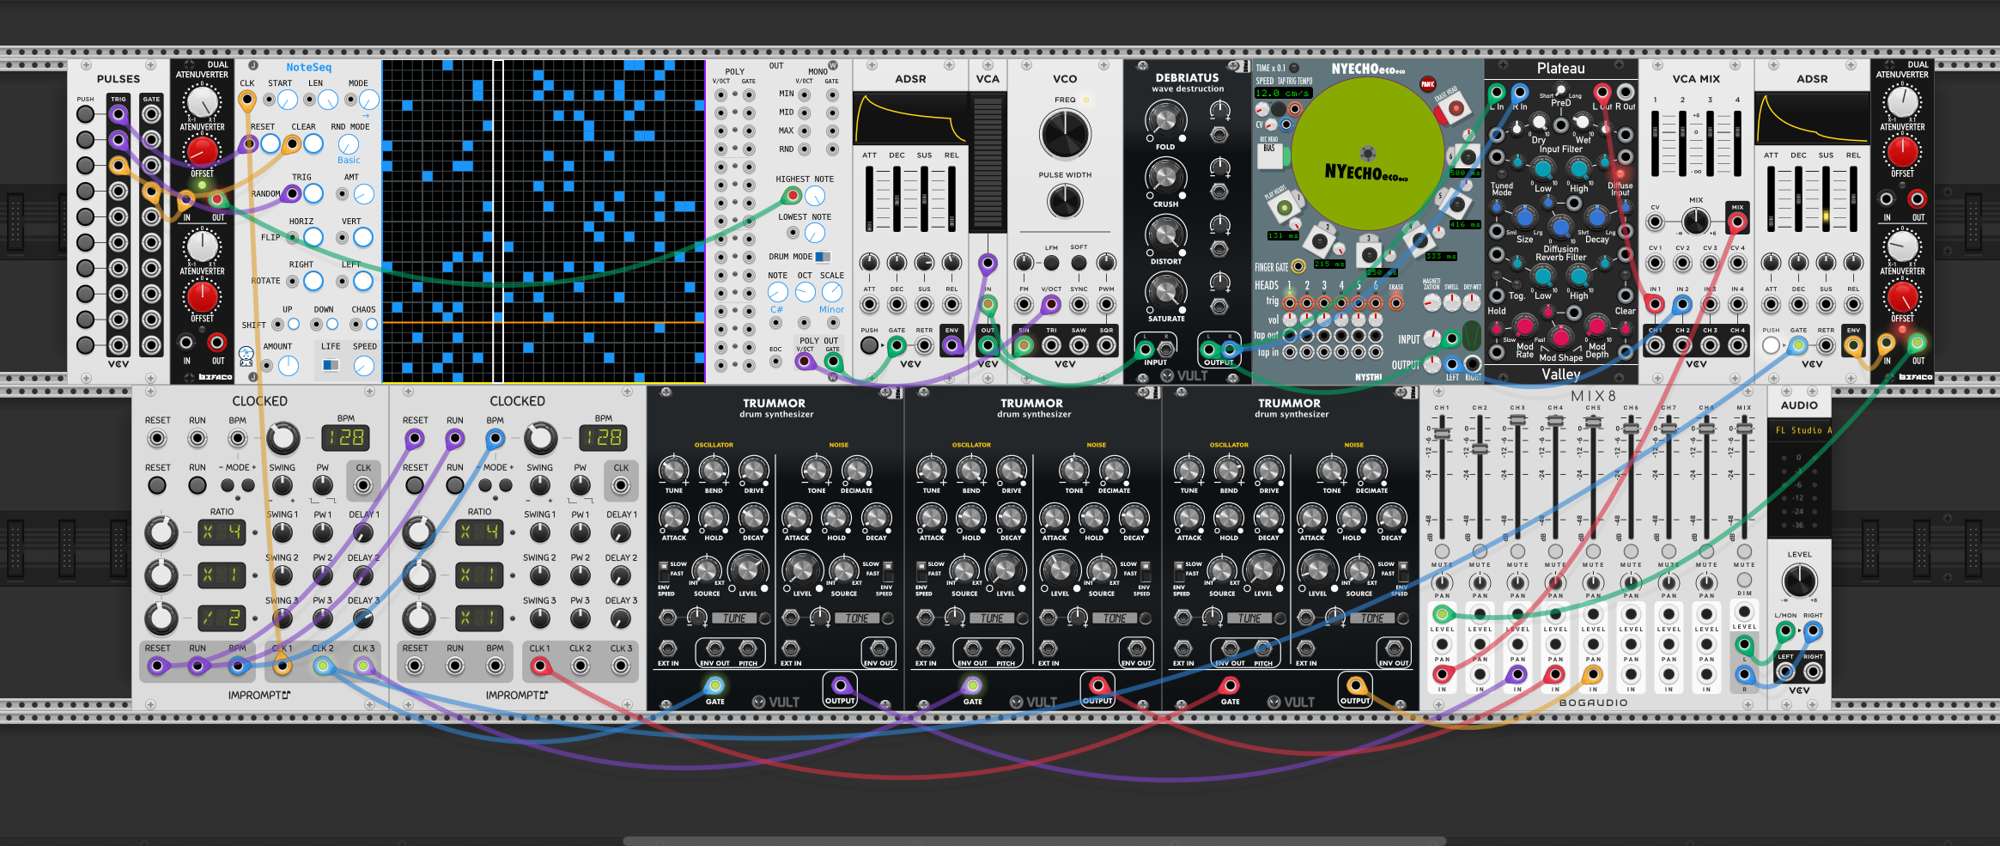Toggle the DIM button on MIX8
The image size is (2000, 846).
1744,580
